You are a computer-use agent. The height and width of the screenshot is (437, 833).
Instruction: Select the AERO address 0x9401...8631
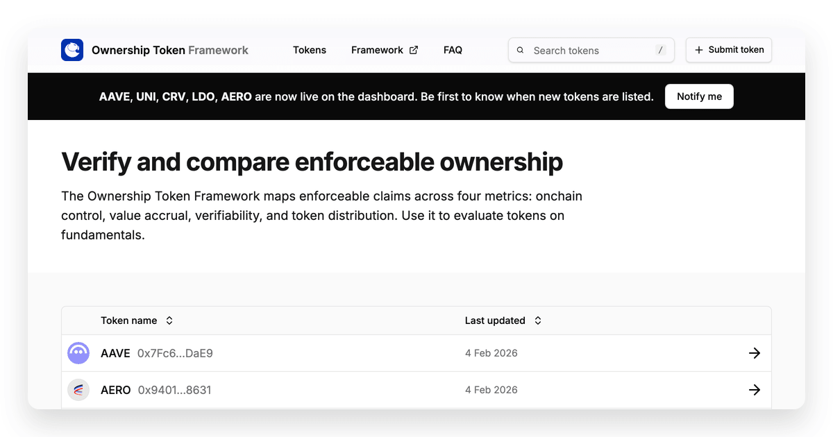pos(174,390)
